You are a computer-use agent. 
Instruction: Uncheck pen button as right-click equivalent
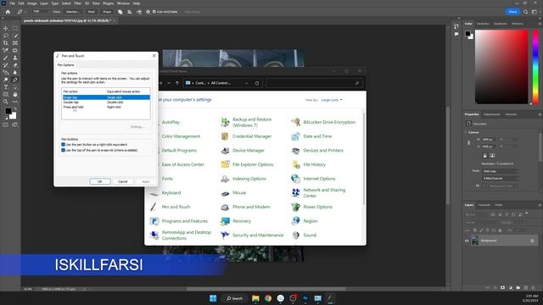(x=63, y=145)
